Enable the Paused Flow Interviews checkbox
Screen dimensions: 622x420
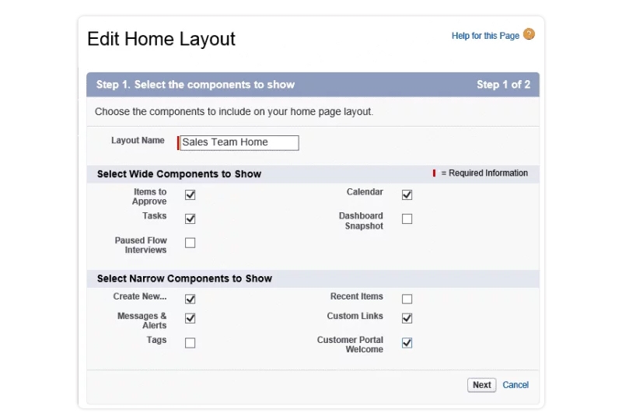click(x=190, y=243)
